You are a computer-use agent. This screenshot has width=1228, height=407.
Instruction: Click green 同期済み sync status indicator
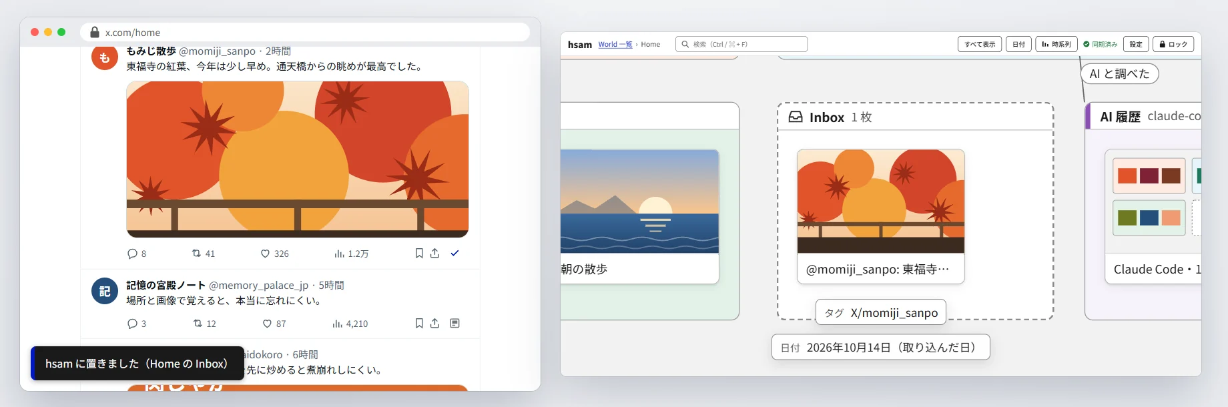click(x=1100, y=44)
